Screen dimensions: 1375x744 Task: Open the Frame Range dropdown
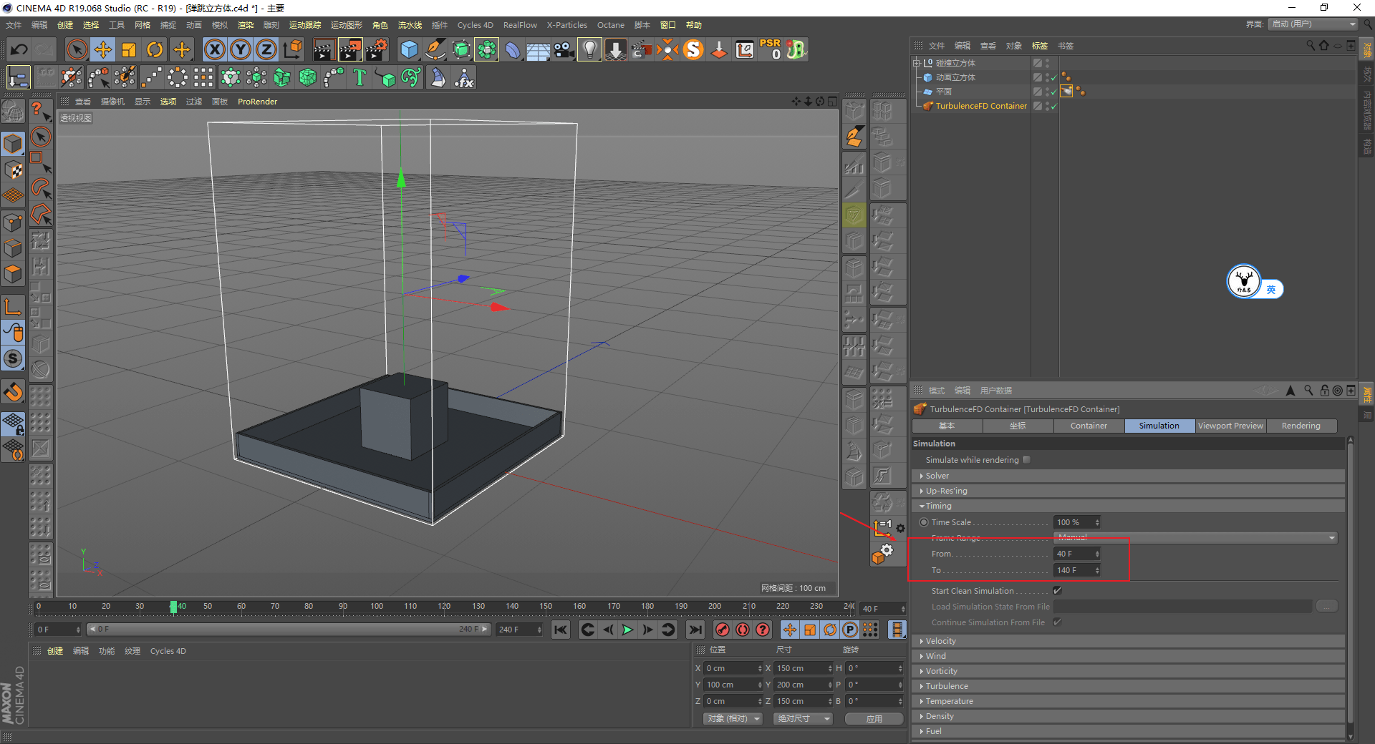click(x=1195, y=538)
